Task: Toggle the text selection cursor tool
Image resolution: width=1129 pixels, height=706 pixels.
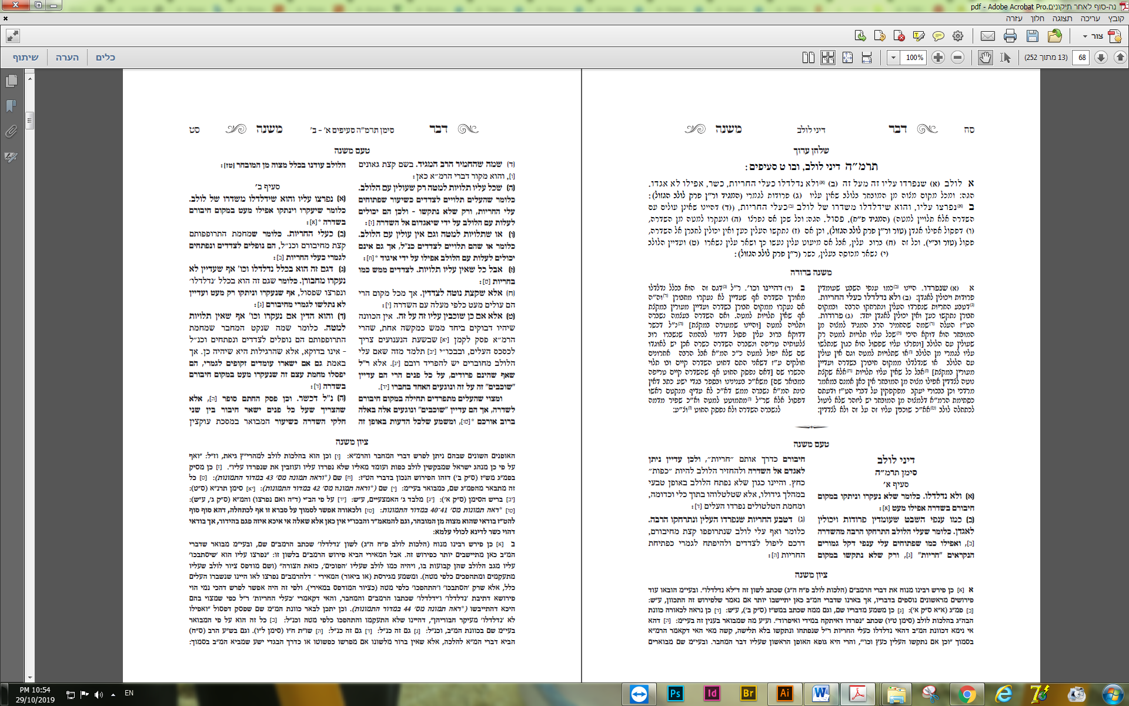Action: pos(1005,58)
